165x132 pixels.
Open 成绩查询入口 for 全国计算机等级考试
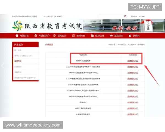click(x=133, y=108)
